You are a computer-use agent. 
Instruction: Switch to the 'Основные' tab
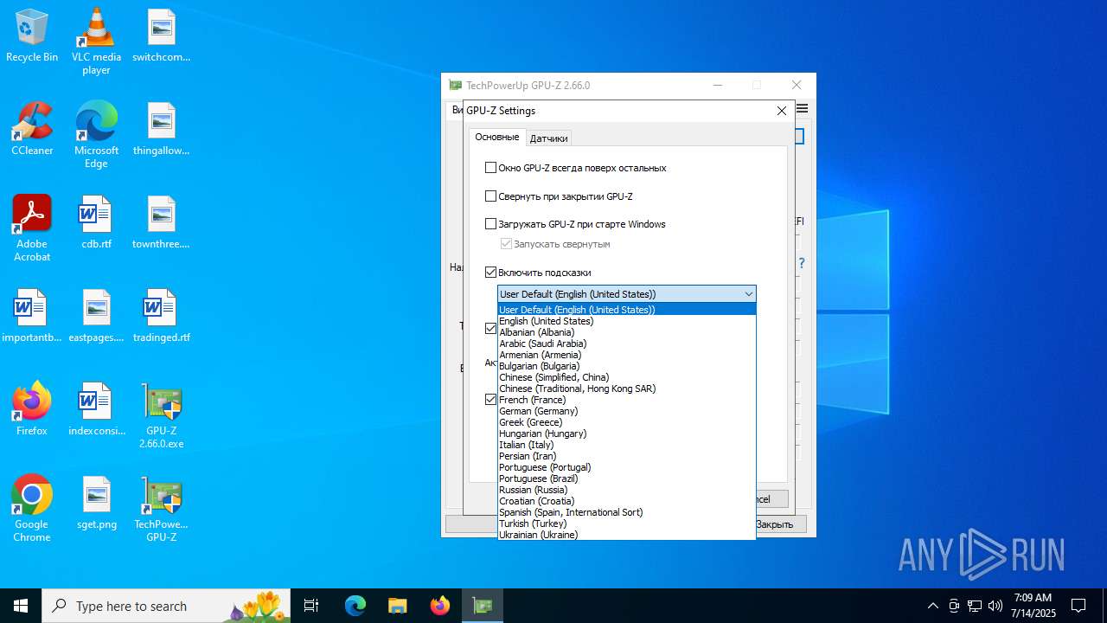coord(497,137)
